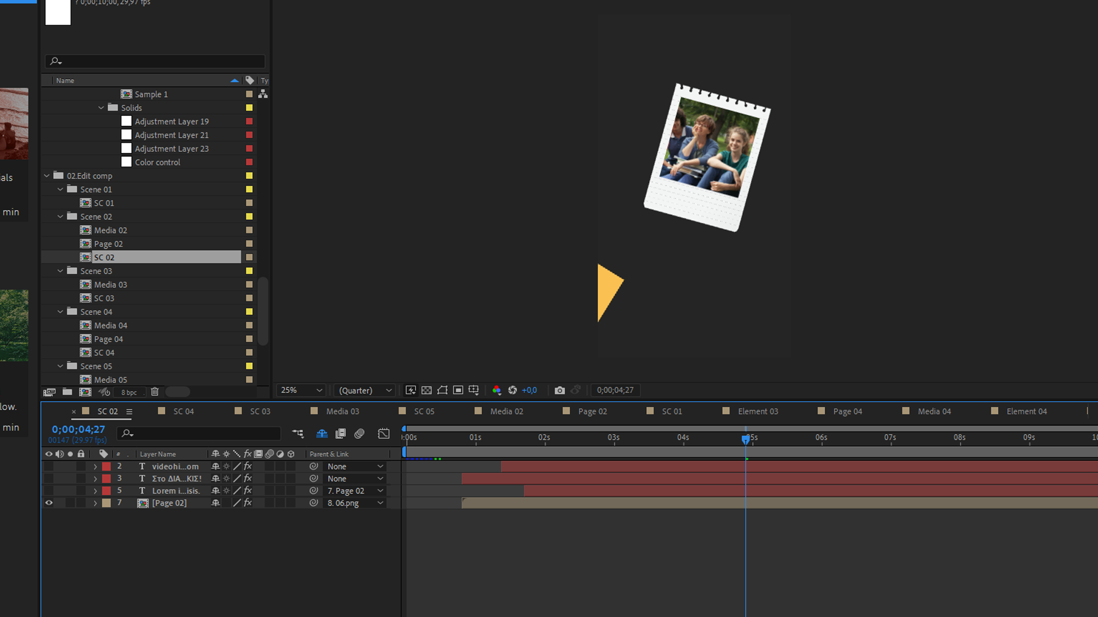Viewport: 1098px width, 617px height.
Task: Switch to the Media 03 timeline tab
Action: (x=342, y=411)
